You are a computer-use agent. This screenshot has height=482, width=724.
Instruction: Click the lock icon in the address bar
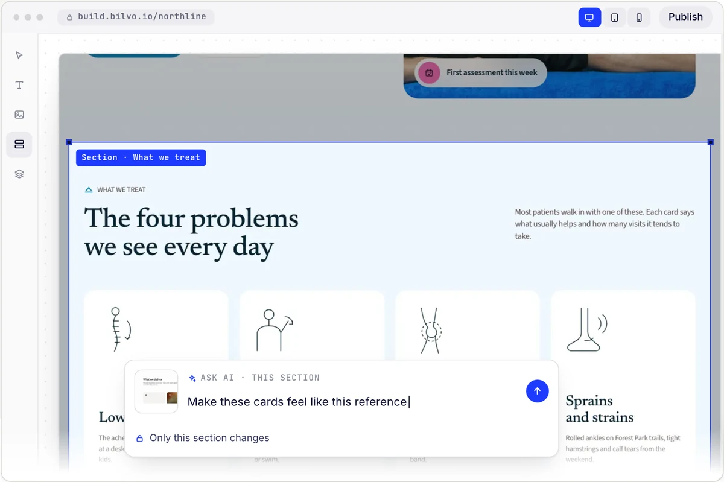[70, 17]
